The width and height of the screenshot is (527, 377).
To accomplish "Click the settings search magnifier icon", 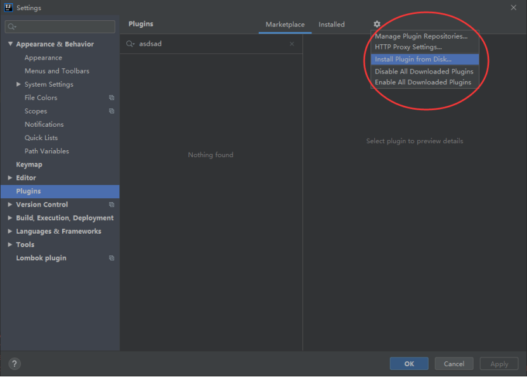I will [12, 27].
